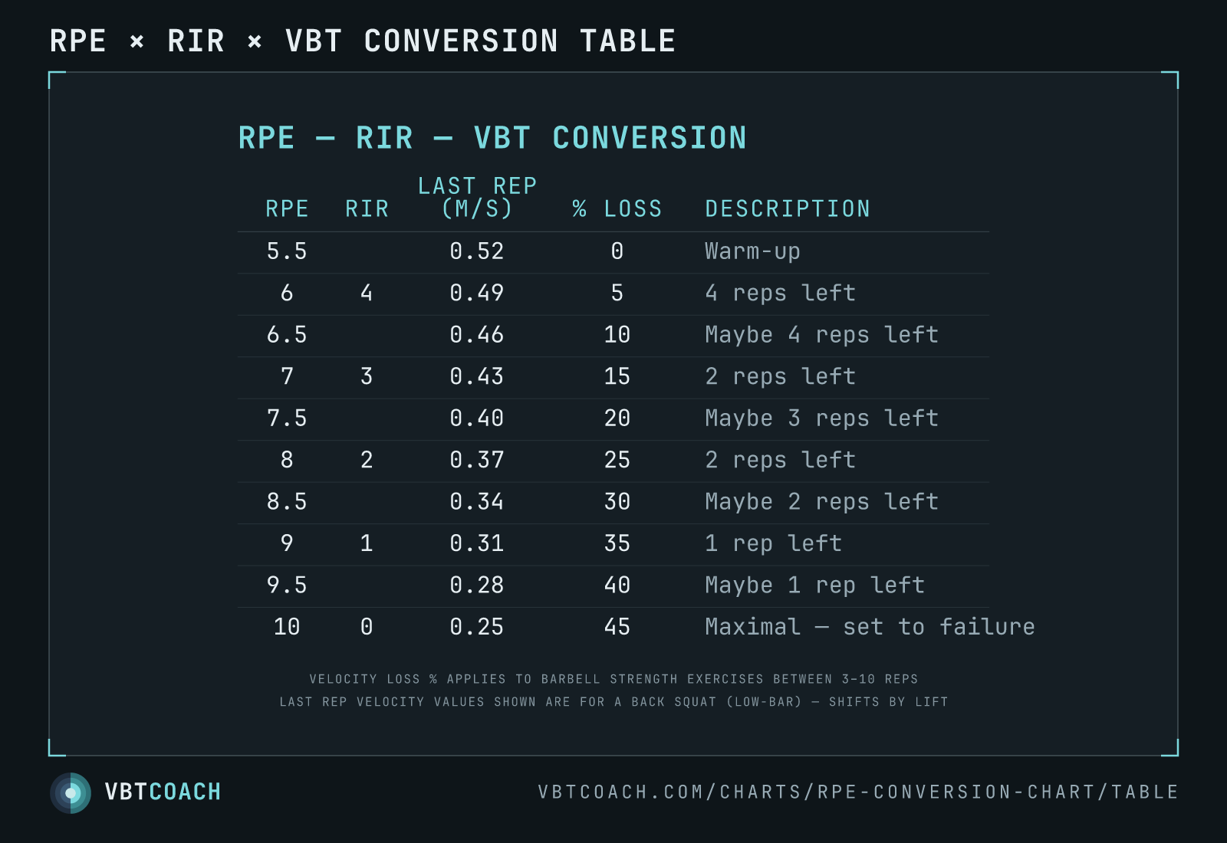Screen dimensions: 1227x843
Task: Select the RIR value 3 in RPE 7 row
Action: point(367,376)
